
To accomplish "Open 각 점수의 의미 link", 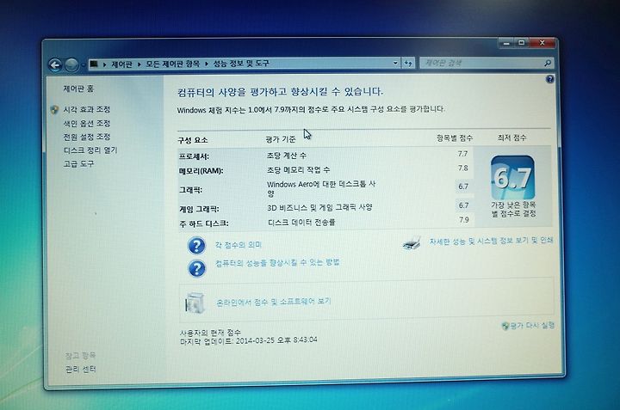I will [238, 245].
